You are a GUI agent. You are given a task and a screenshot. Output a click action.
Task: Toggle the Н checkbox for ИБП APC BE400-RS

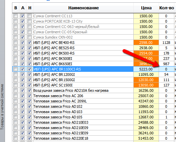point(29,43)
